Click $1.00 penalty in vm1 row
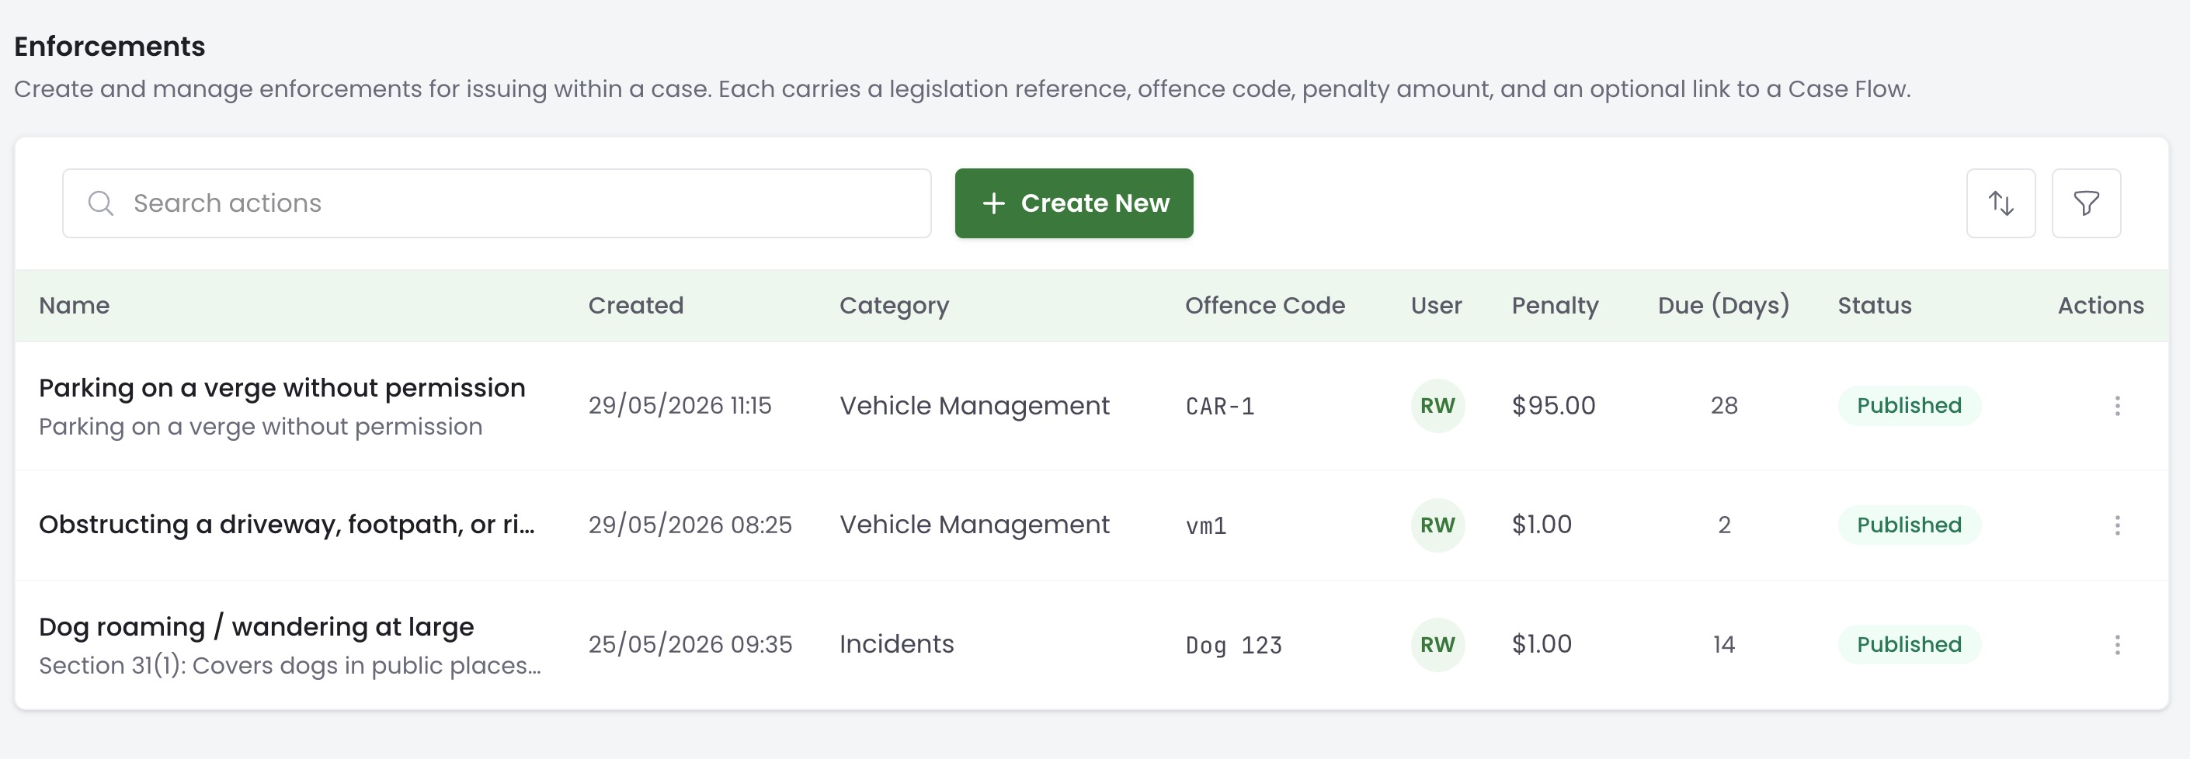This screenshot has width=2190, height=759. pyautogui.click(x=1542, y=525)
